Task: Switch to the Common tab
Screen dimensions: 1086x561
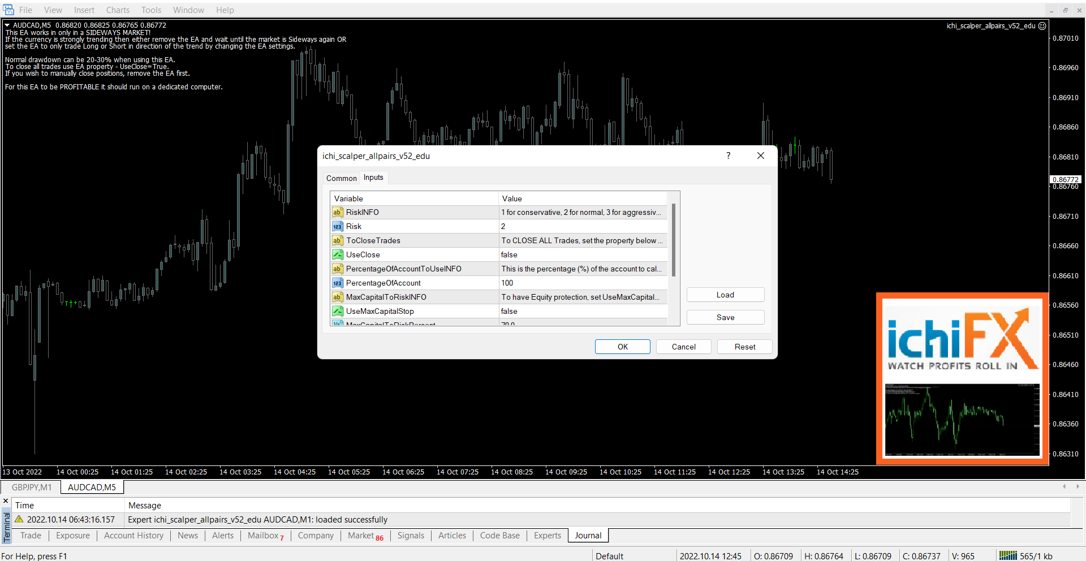Action: pyautogui.click(x=341, y=178)
